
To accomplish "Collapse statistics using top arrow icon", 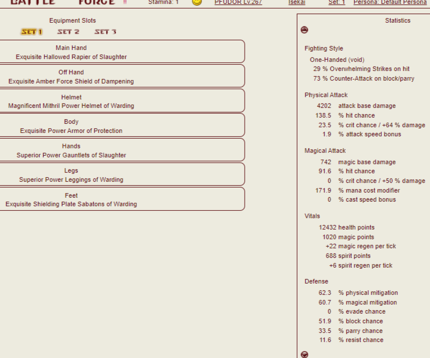I will [x=304, y=30].
